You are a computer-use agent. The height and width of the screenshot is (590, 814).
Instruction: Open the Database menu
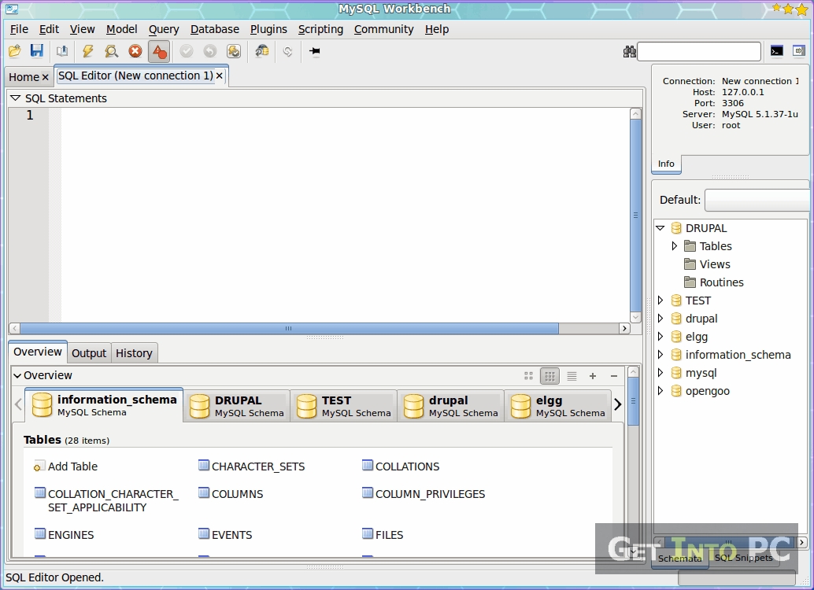[214, 30]
